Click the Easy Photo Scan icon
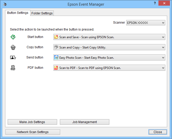The width and height of the screenshot is (172, 139). [x=56, y=57]
